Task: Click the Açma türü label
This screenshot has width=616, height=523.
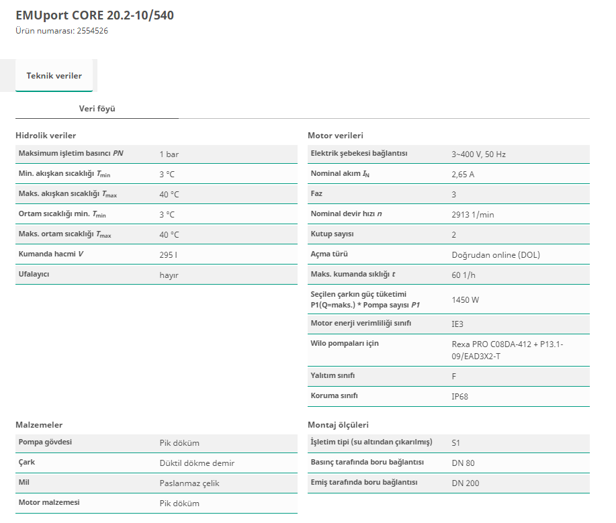Action: (x=329, y=254)
